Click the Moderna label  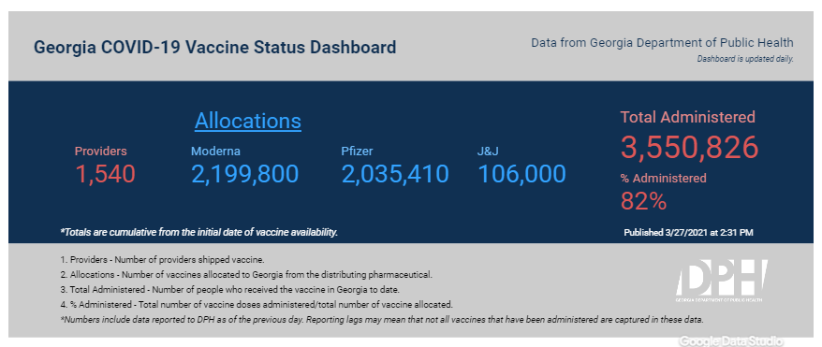click(215, 152)
